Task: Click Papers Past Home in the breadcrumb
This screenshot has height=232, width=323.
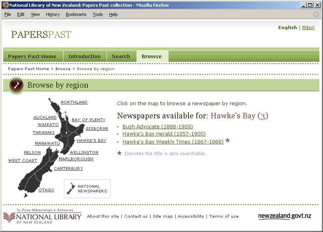Action: [28, 69]
